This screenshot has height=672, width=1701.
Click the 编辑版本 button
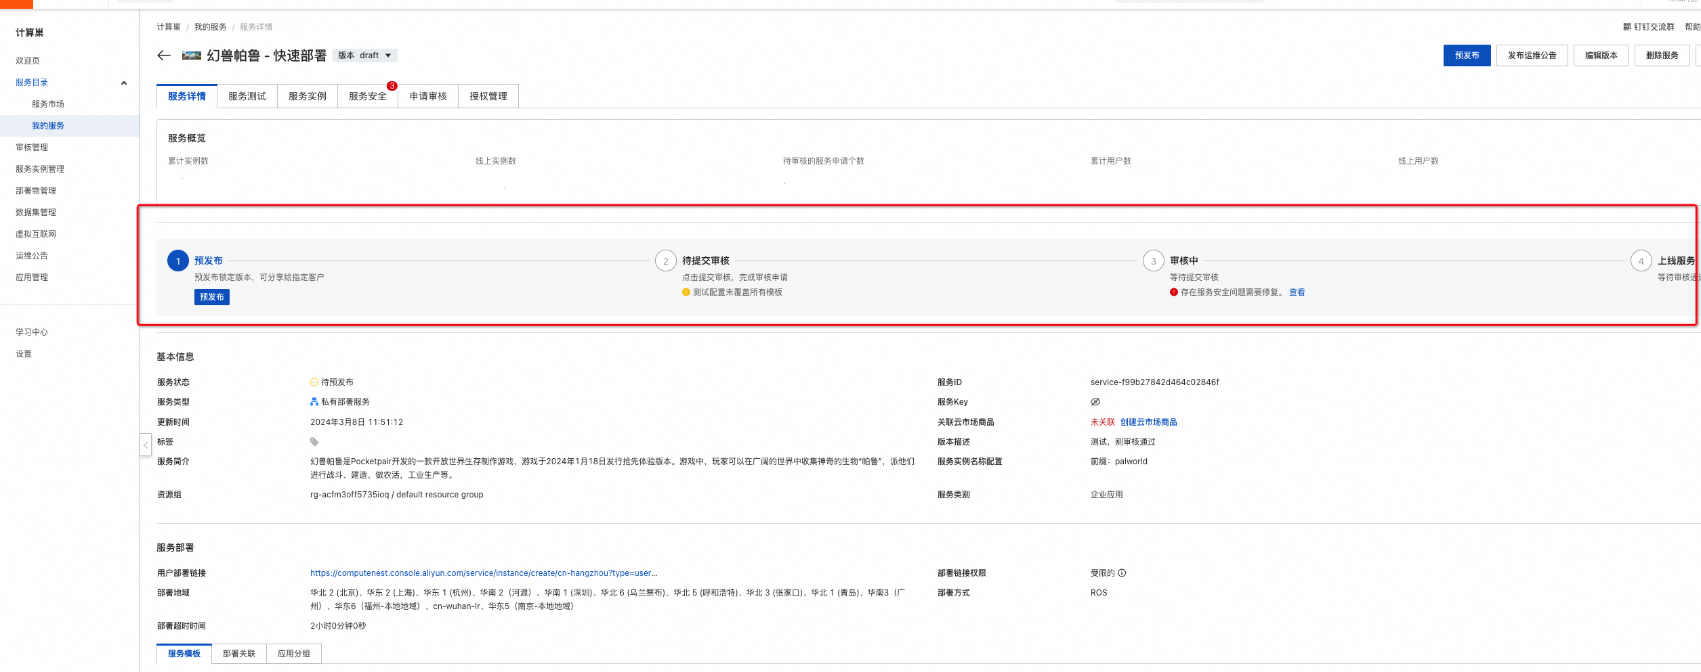coord(1601,55)
